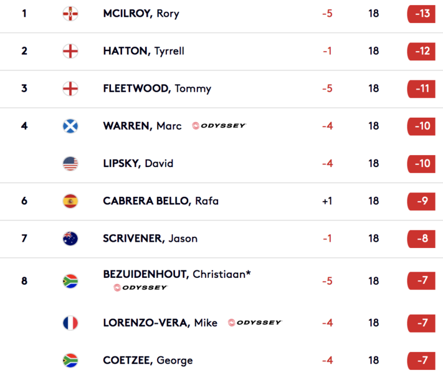Image resolution: width=443 pixels, height=375 pixels.
Task: Click George Coetzee's South Africa flag icon
Action: tap(70, 360)
